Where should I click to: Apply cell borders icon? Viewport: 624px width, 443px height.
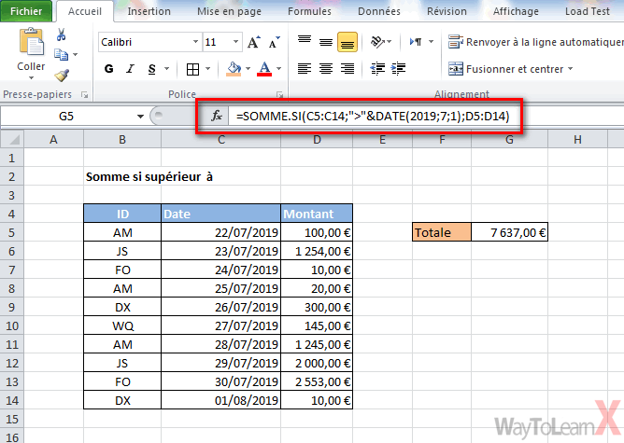pos(192,69)
